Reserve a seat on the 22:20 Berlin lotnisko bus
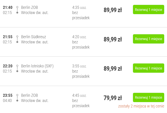The height and width of the screenshot is (113, 167). 148,68
